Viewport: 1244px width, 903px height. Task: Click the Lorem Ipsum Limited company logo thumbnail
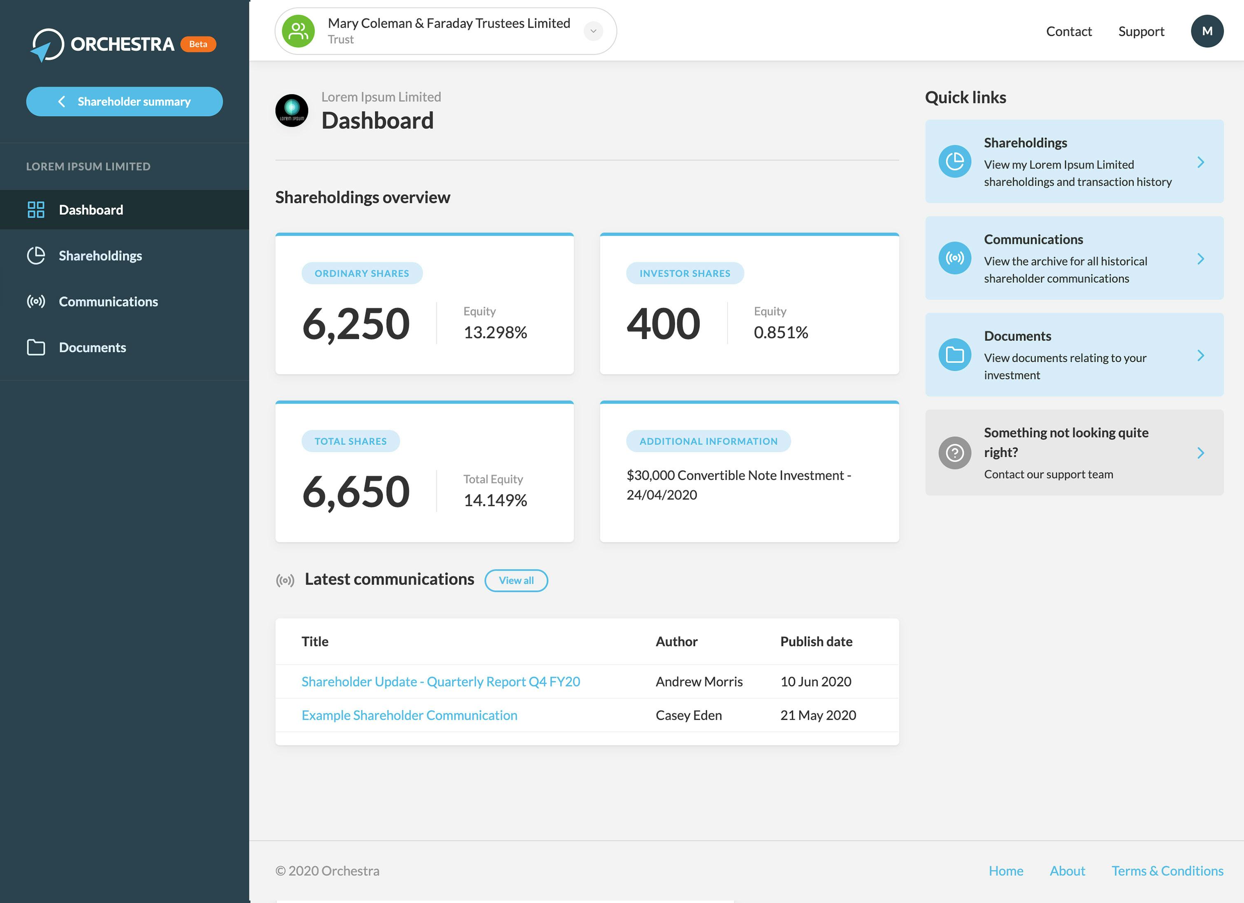[292, 110]
